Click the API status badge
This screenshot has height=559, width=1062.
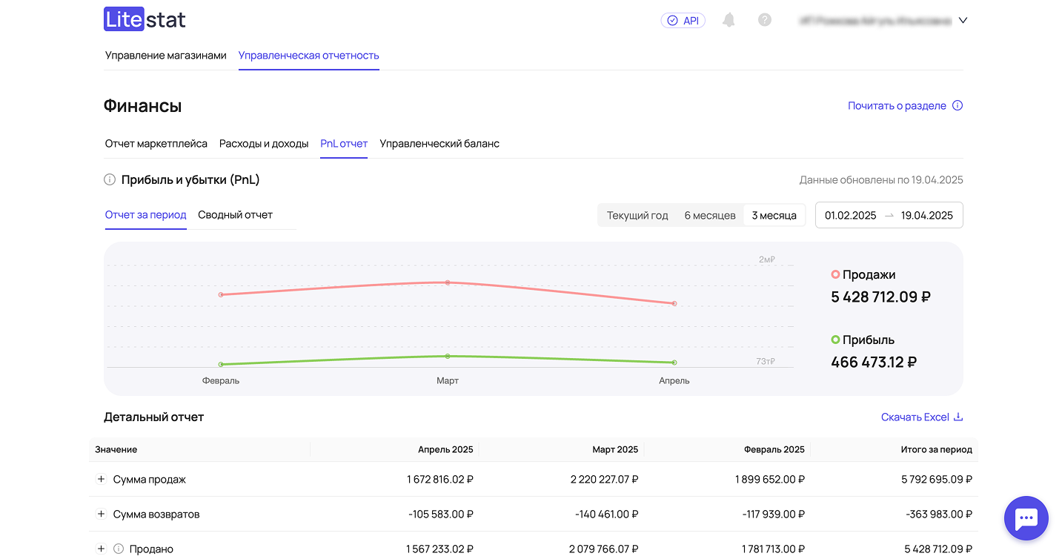683,21
